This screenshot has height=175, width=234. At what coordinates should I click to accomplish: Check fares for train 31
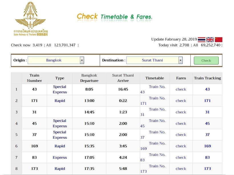[181, 112]
